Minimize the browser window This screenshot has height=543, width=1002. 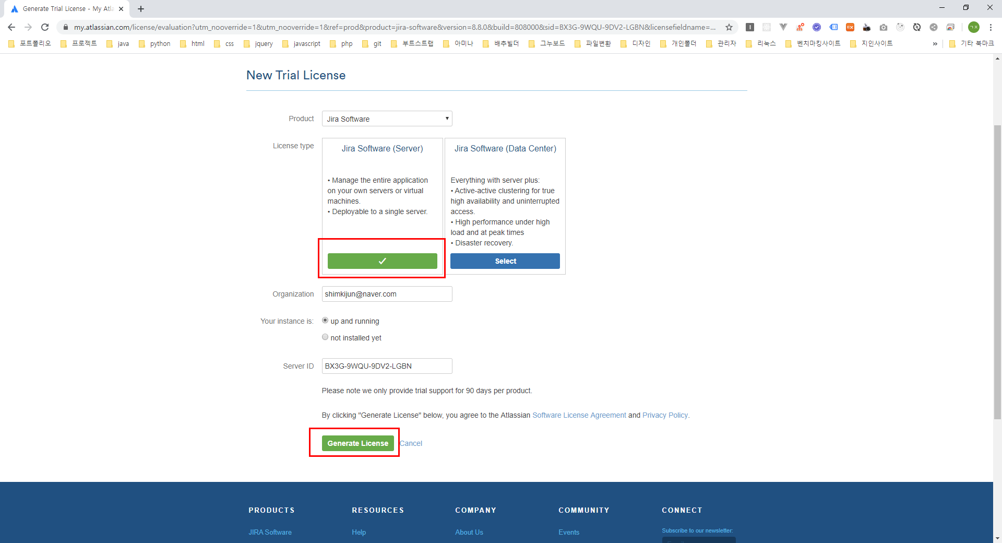[942, 8]
